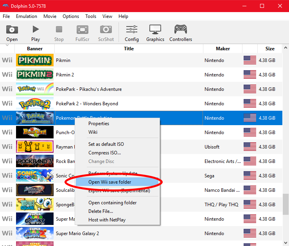
Task: Click the US flag in Pikmin row
Action: [250, 60]
